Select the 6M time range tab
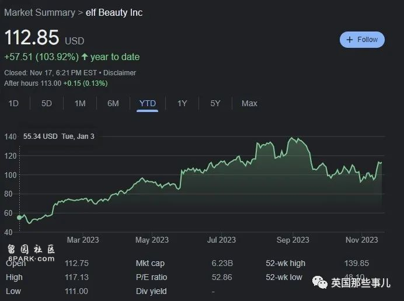The width and height of the screenshot is (404, 301). click(x=113, y=103)
